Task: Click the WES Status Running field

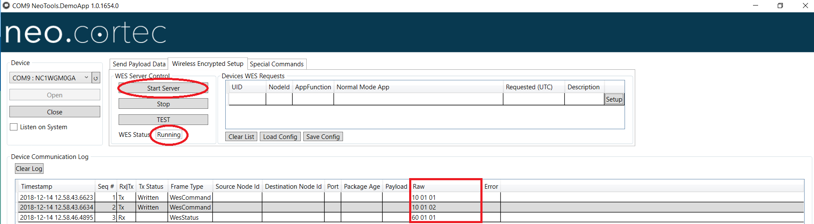Action: tap(169, 134)
